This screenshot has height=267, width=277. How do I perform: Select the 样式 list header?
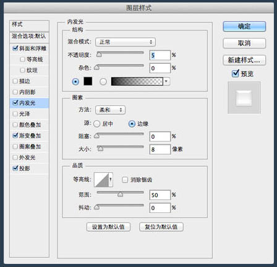[29, 25]
